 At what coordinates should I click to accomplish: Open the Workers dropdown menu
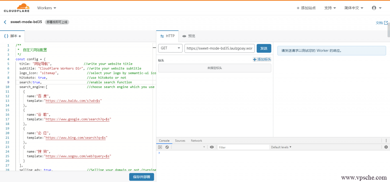tap(47, 8)
